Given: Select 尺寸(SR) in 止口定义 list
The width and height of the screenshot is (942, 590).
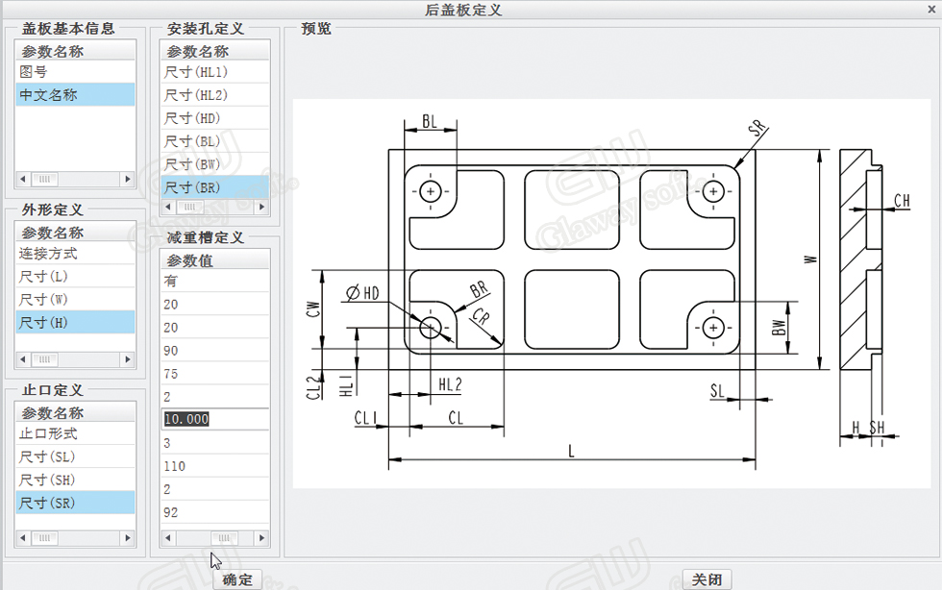Looking at the screenshot, I should point(76,503).
